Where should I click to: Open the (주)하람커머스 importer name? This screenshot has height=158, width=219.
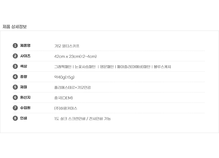coord(66,108)
